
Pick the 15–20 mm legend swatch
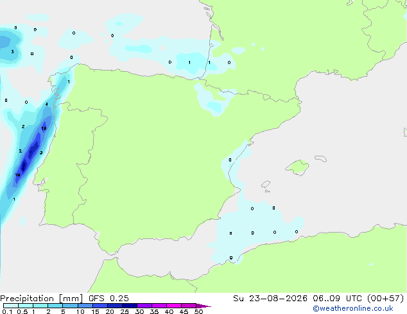coord(100,306)
